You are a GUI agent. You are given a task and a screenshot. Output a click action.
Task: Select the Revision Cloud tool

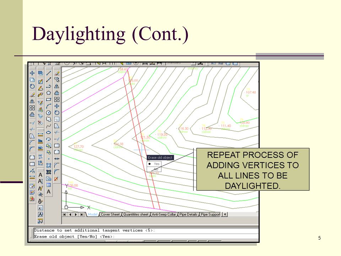point(49,119)
